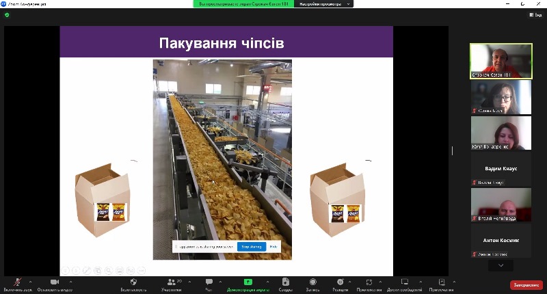Switch layout via the top-right View button
The width and height of the screenshot is (547, 294).
[x=536, y=14]
